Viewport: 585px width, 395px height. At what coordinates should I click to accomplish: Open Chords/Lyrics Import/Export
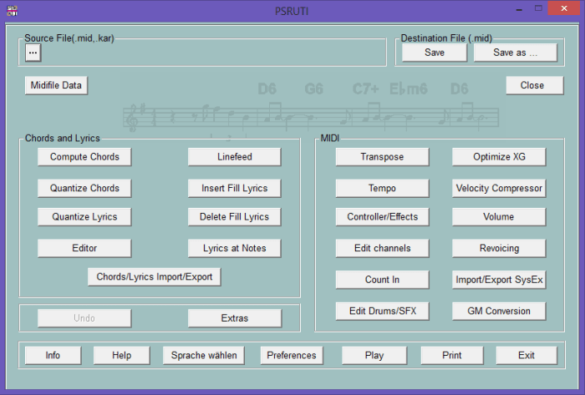coord(155,276)
